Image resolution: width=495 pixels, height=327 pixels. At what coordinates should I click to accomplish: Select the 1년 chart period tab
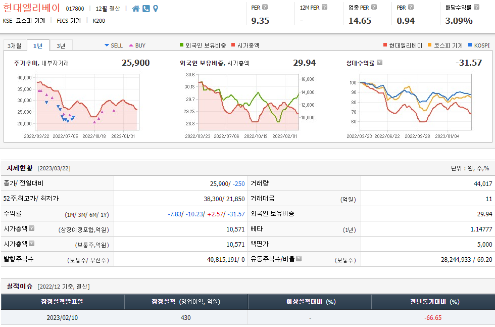[x=38, y=46]
